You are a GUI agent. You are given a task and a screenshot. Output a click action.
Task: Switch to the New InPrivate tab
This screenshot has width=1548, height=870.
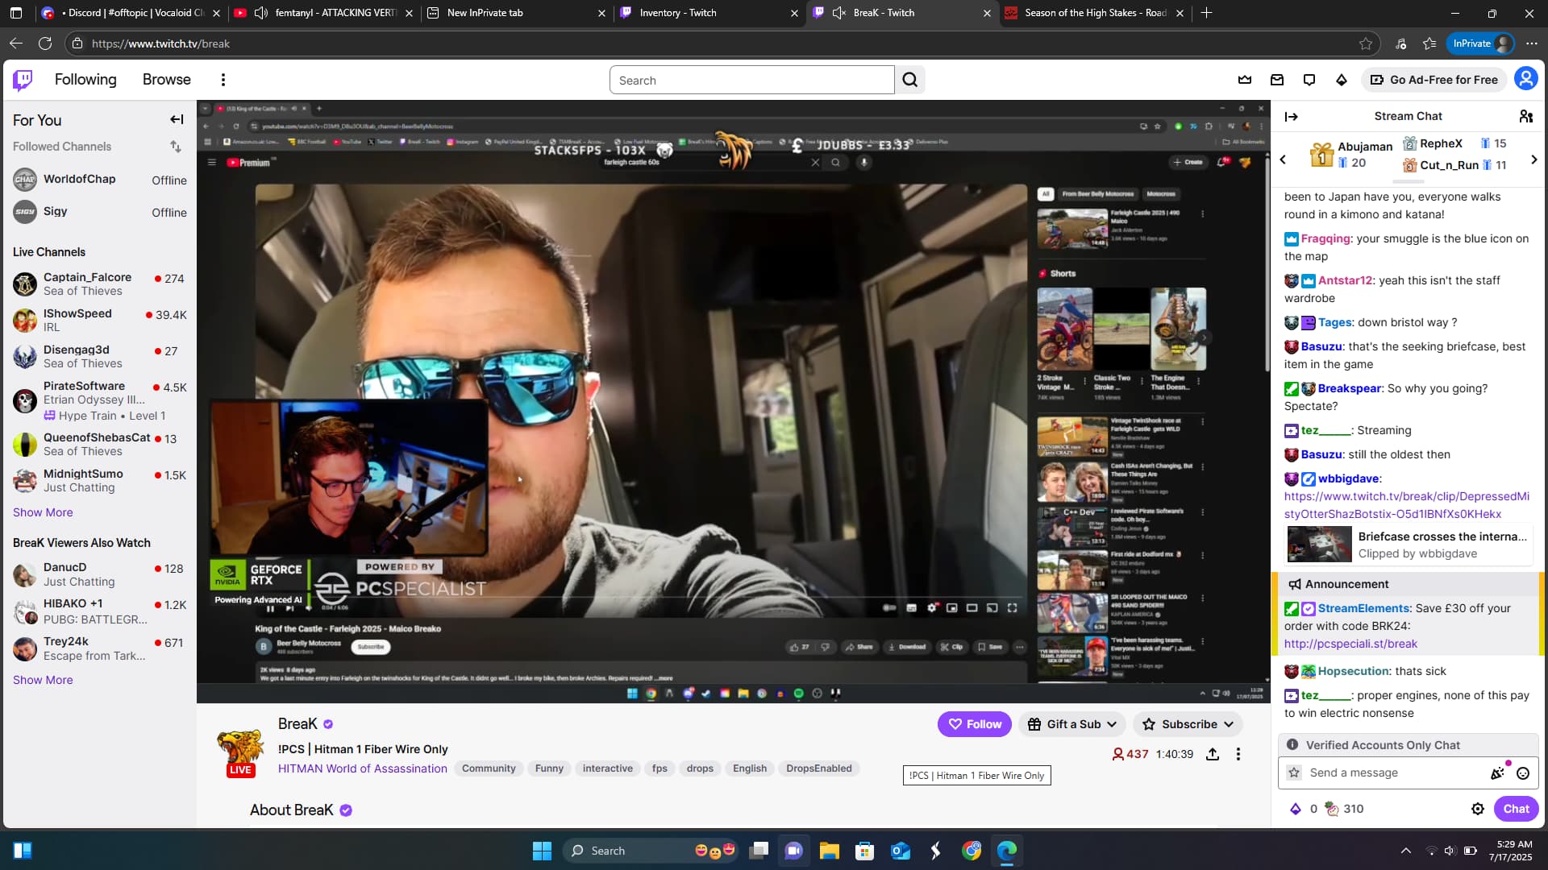click(x=516, y=13)
